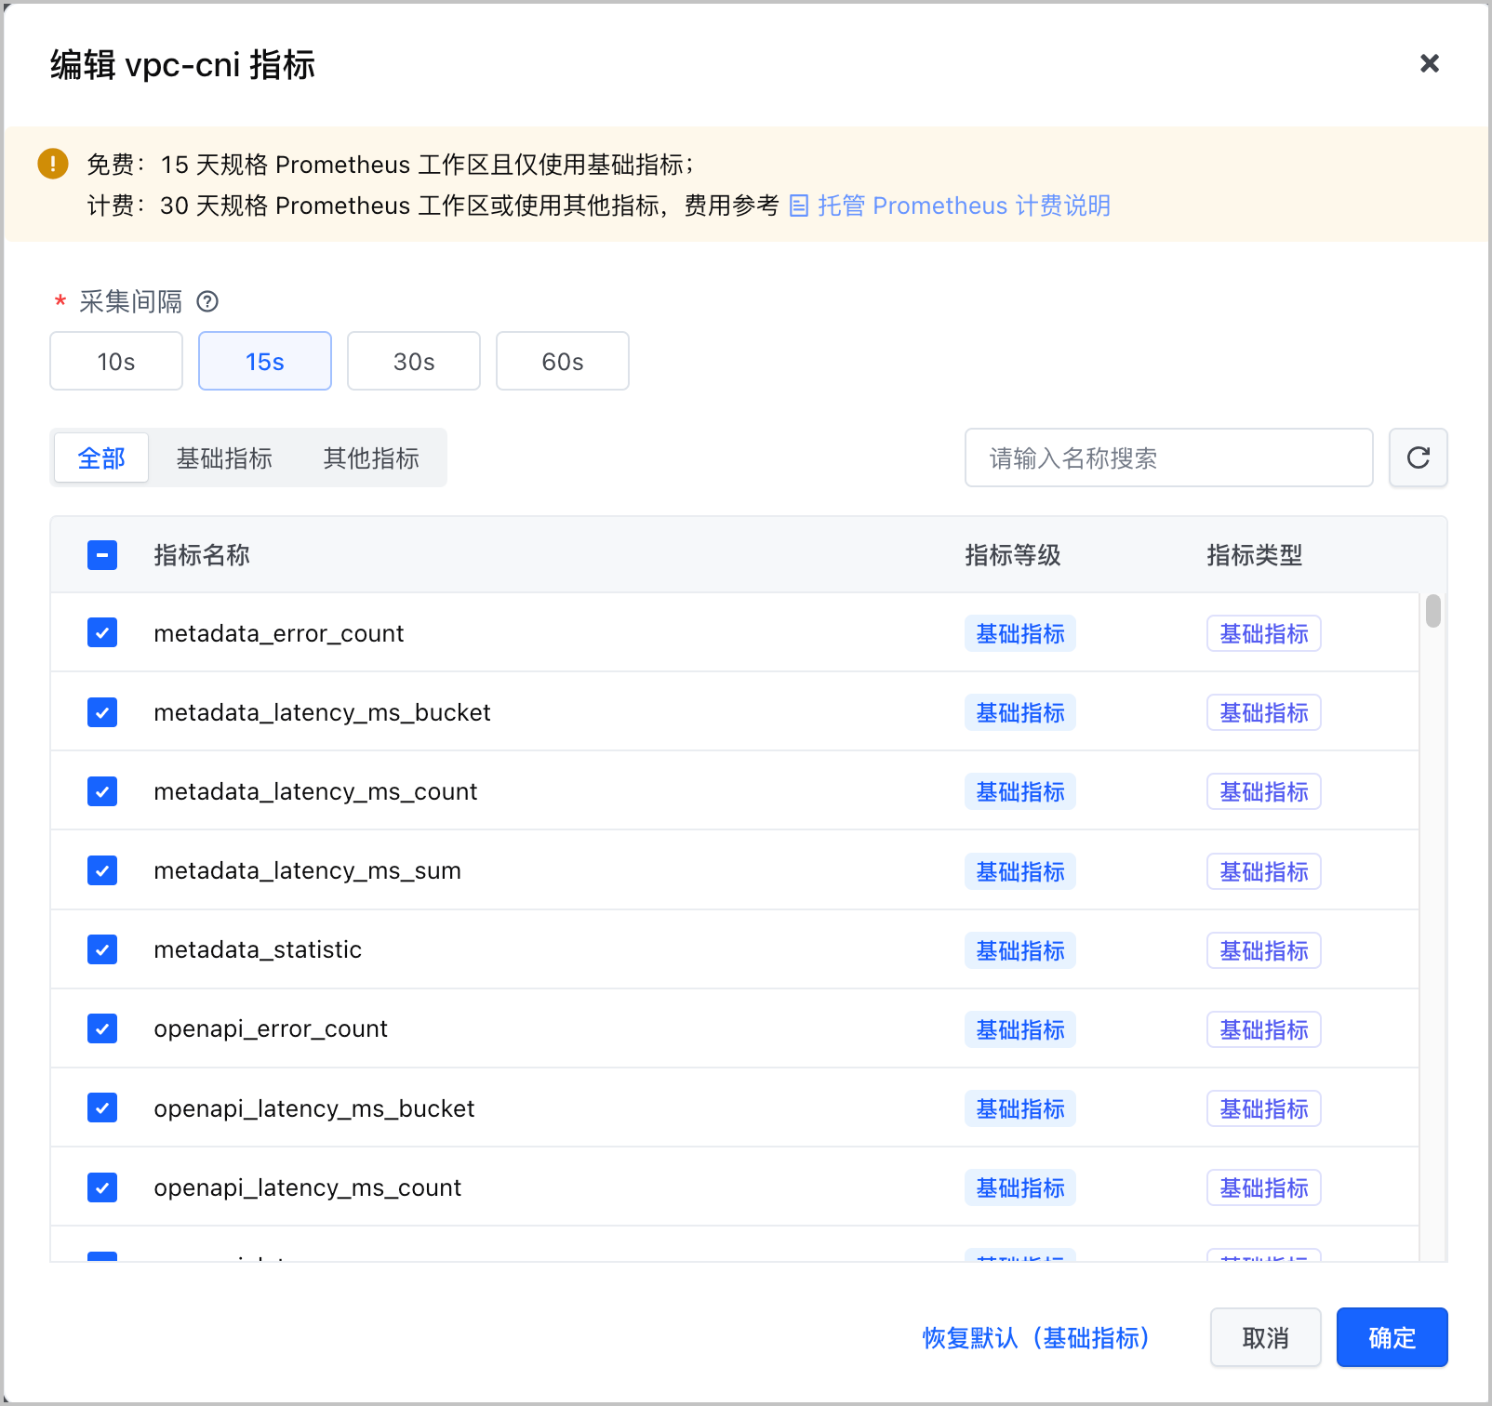Switch to the 基础指标 tab

coord(224,458)
